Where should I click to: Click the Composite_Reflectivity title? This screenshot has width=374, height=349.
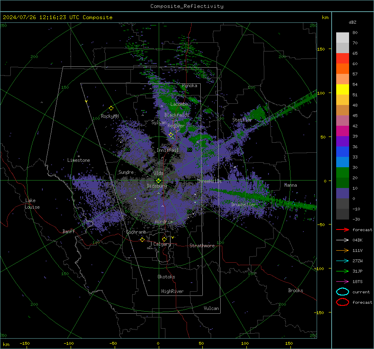(187, 6)
